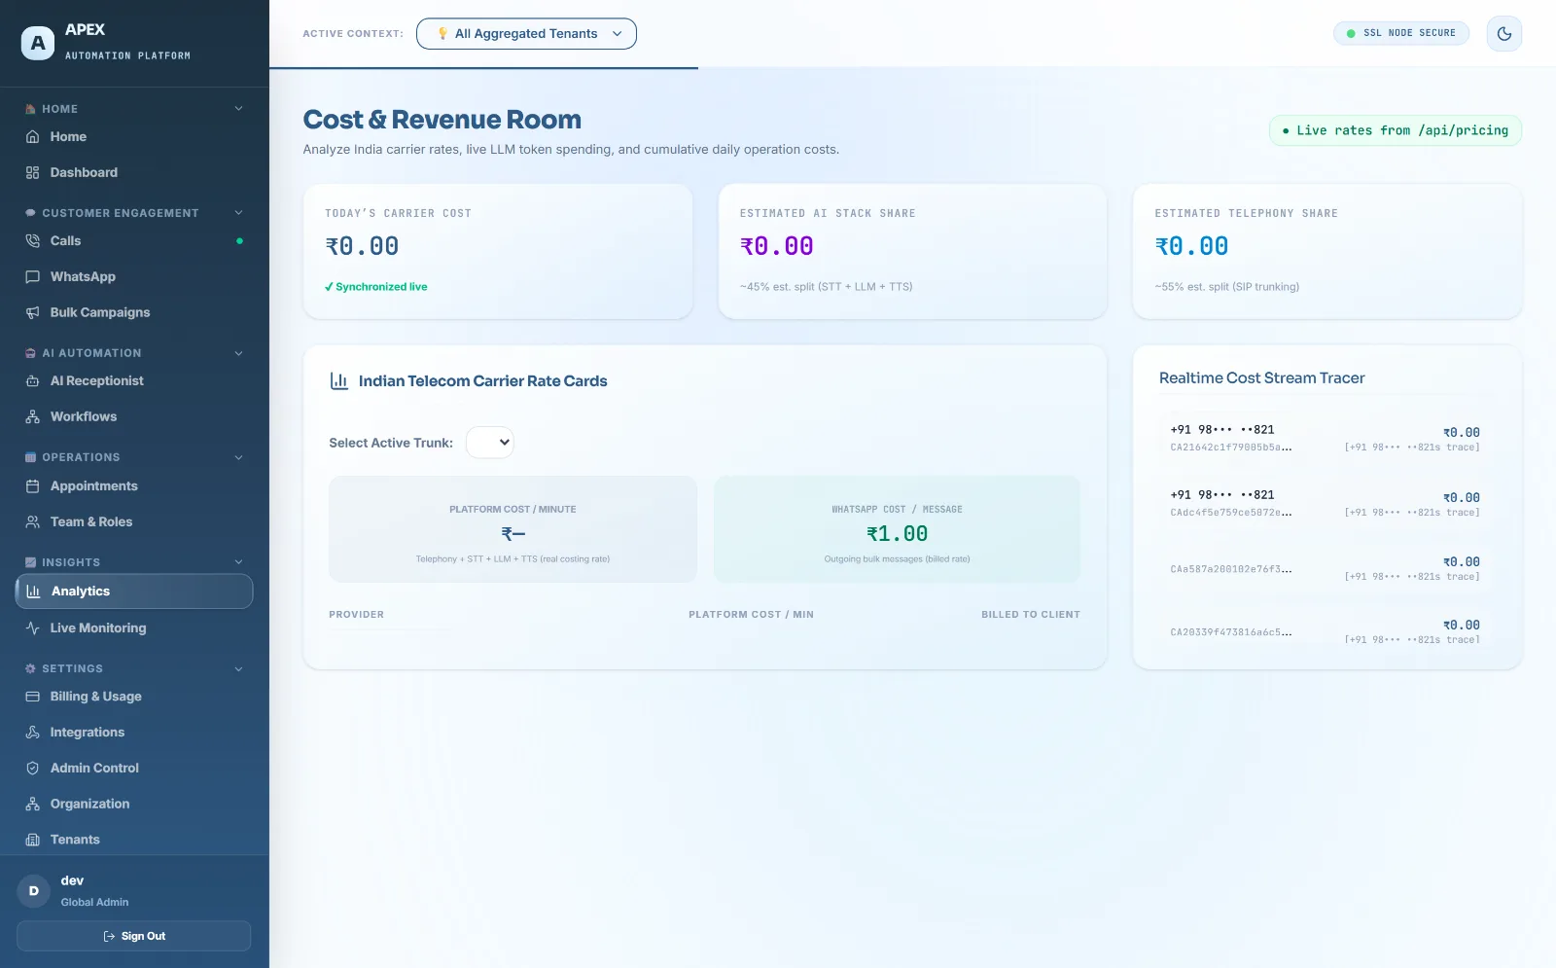Click trace entry CA21642c1f79005b5a

(x=1325, y=438)
